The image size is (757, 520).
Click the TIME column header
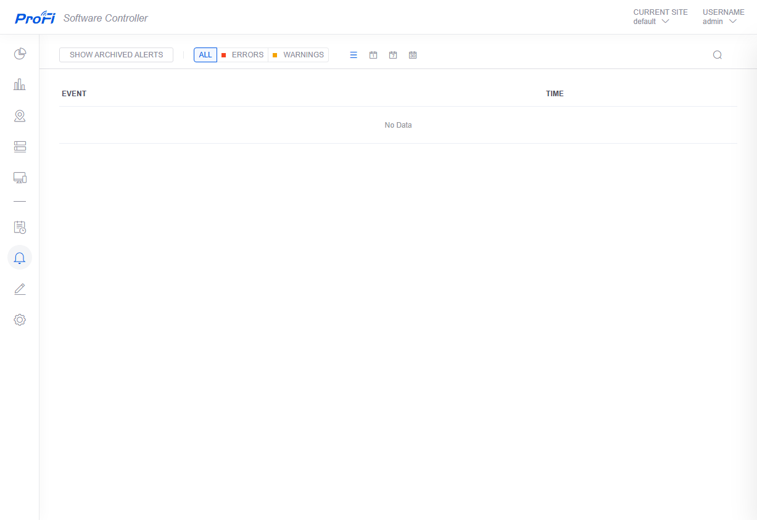pyautogui.click(x=555, y=94)
